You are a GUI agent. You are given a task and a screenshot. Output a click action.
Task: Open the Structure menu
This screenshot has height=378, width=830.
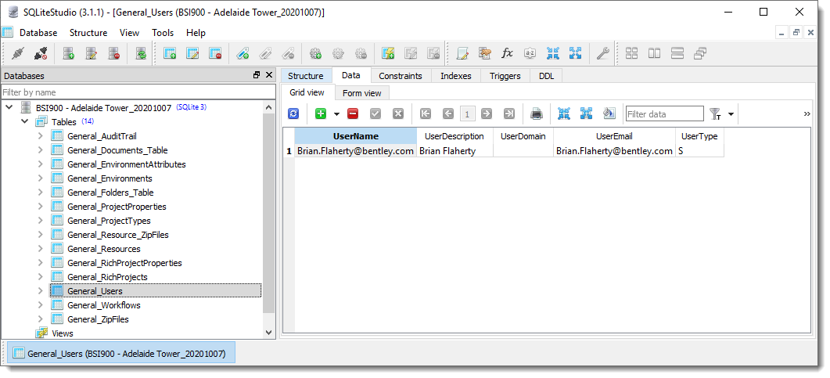88,33
